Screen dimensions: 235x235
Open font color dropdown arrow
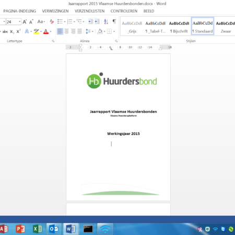51,32
